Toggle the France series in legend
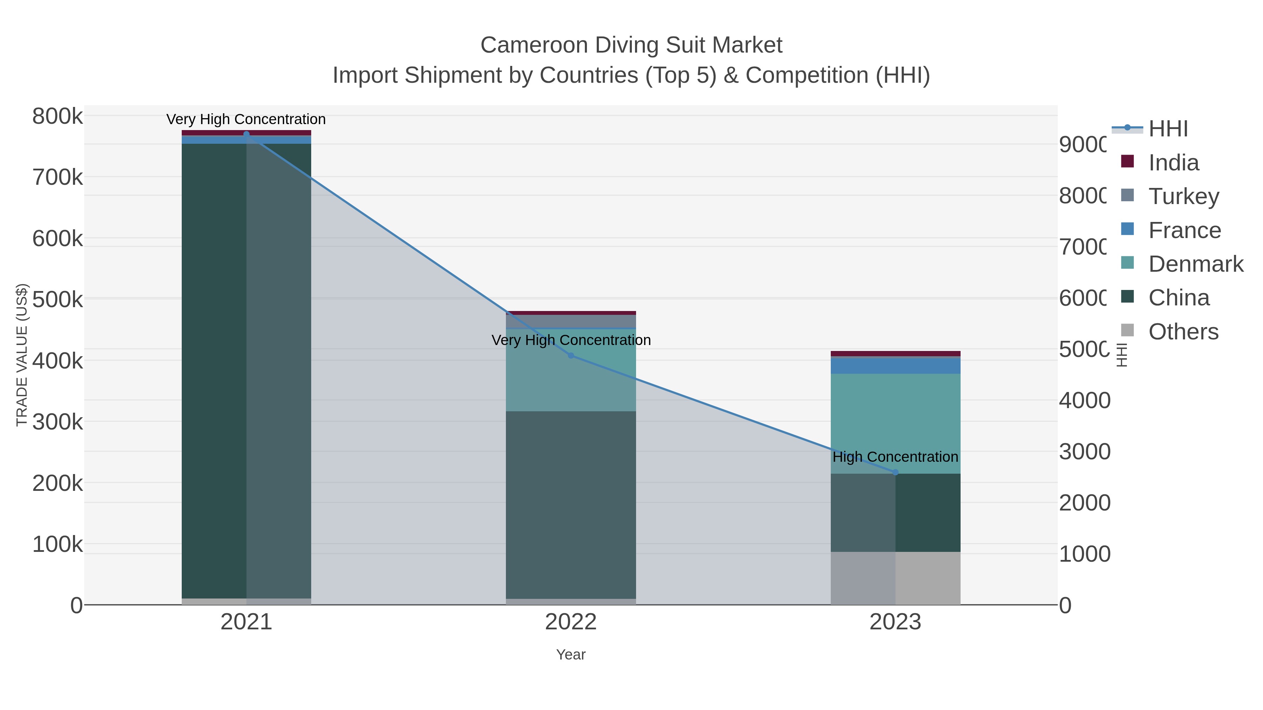This screenshot has width=1263, height=710. tap(1171, 230)
